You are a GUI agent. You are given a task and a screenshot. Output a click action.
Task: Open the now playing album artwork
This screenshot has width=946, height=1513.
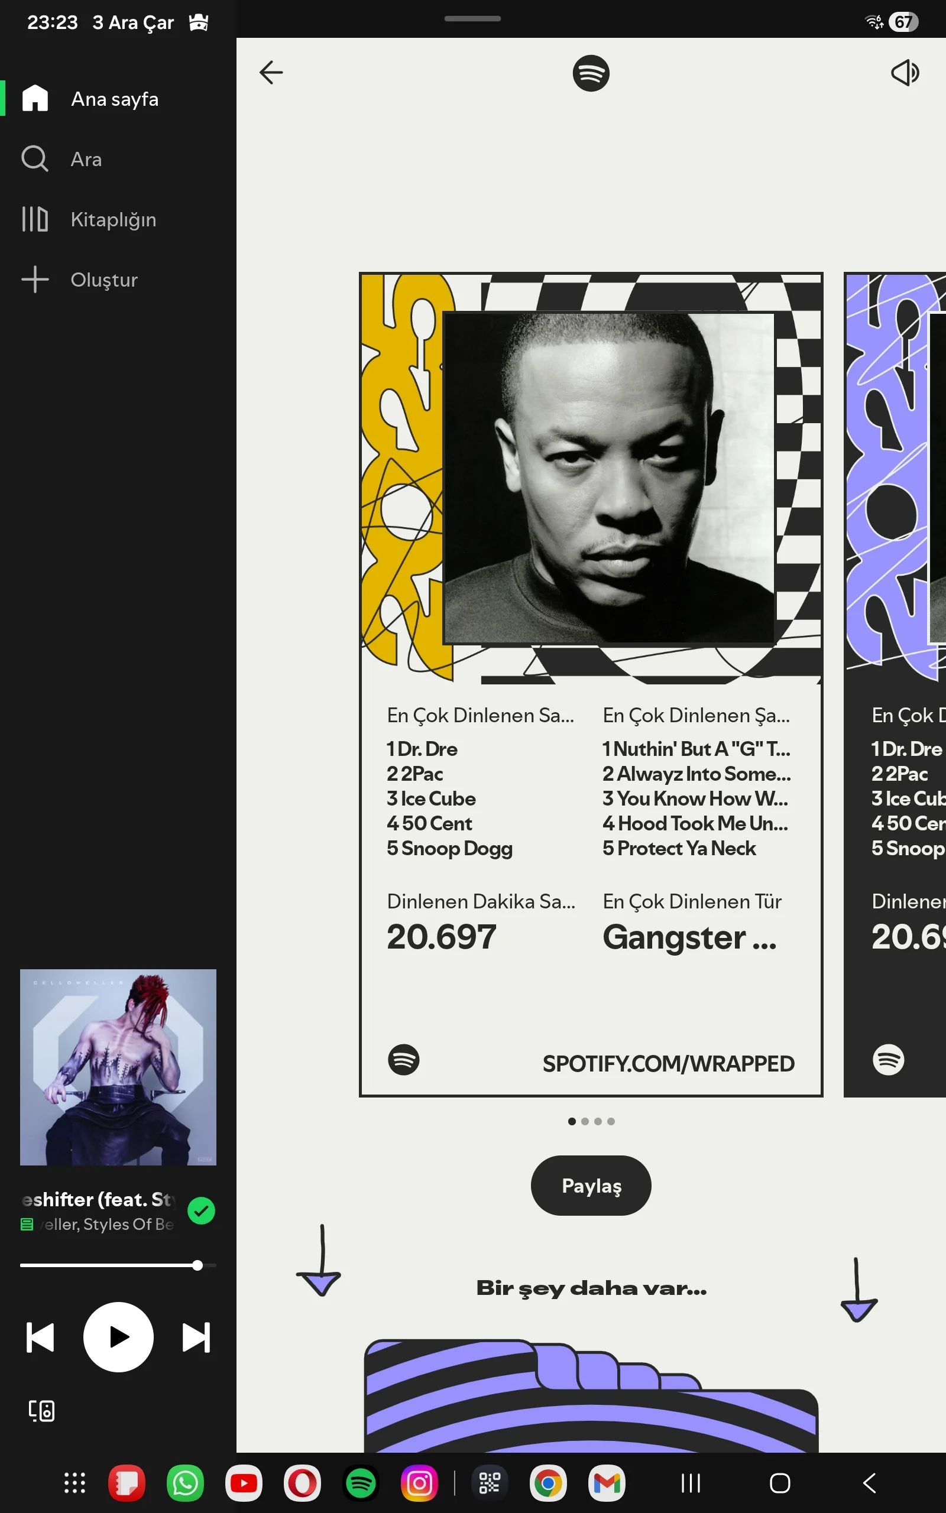(118, 1067)
